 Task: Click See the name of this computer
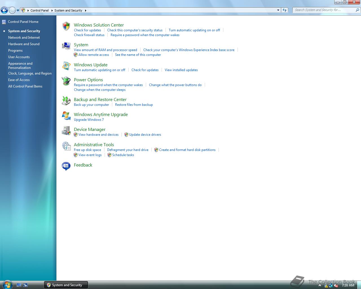[x=138, y=55]
